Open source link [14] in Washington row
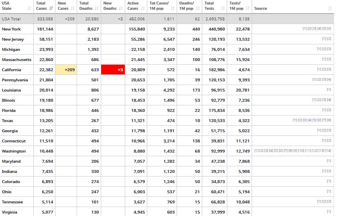The height and width of the screenshot is (216, 341). coord(328,151)
